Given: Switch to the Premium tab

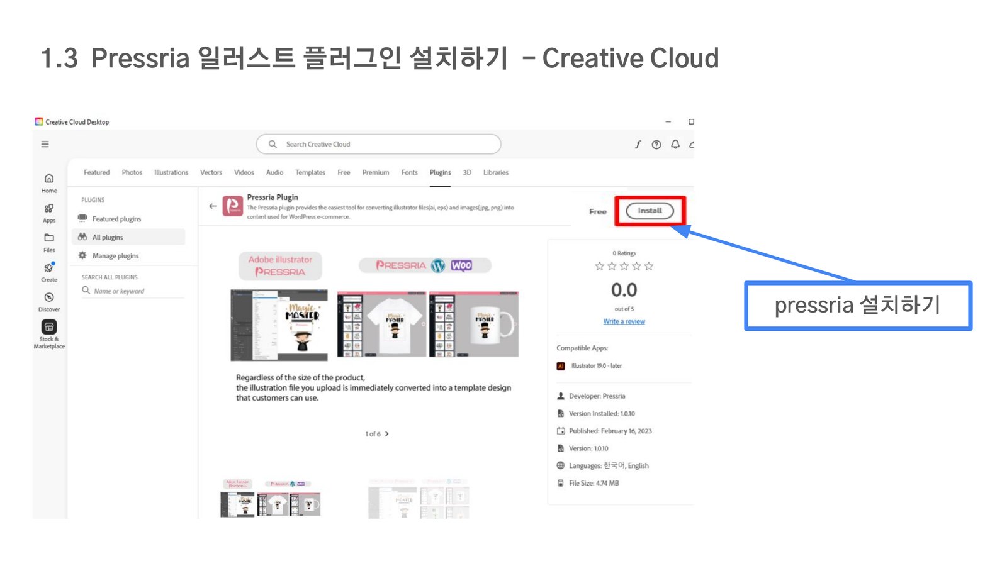Looking at the screenshot, I should (x=376, y=172).
